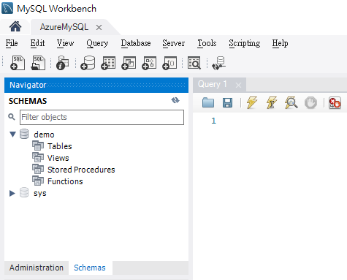Execute query with lightning bolt icon
This screenshot has height=280, width=347.
(x=252, y=102)
